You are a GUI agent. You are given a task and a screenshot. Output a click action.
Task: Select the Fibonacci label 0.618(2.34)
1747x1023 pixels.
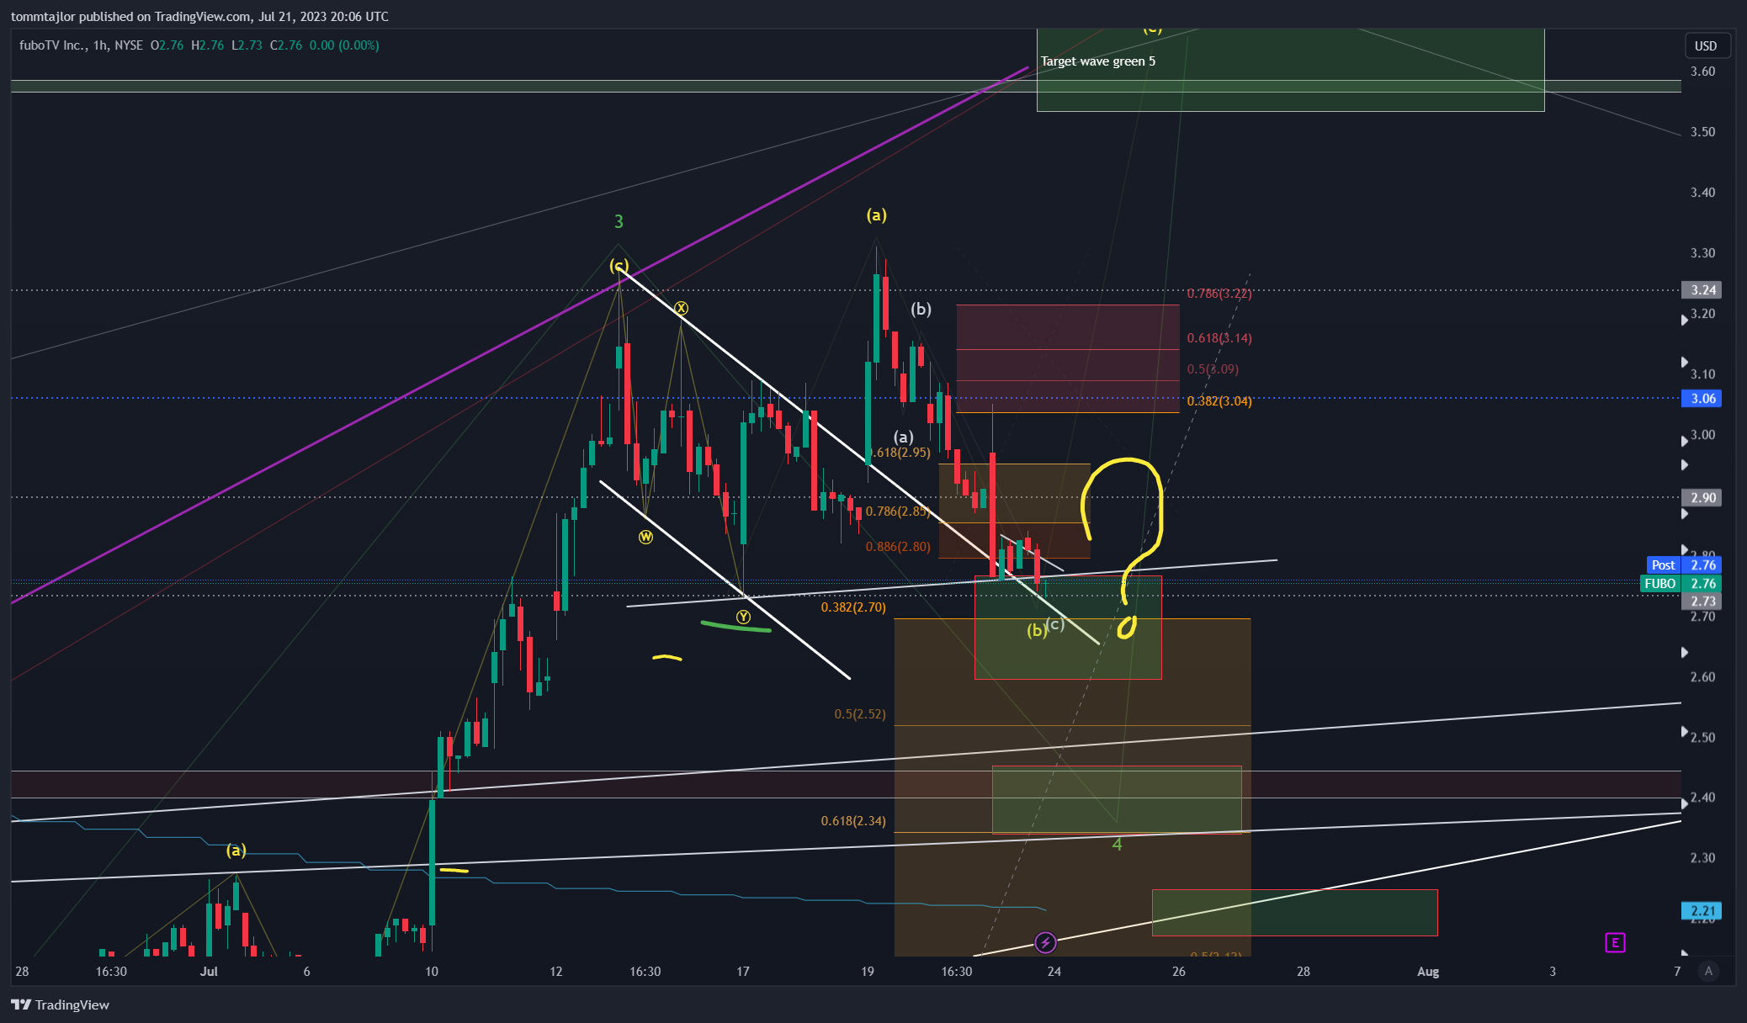pyautogui.click(x=853, y=821)
